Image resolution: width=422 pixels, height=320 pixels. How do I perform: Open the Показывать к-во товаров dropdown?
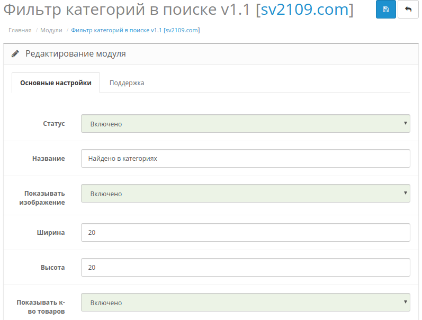click(246, 303)
